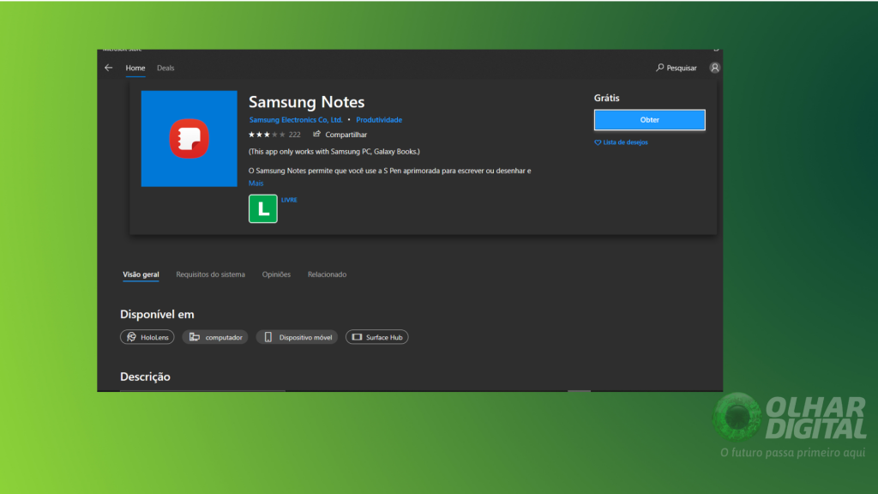Browse the Produtividade category link

coord(379,119)
